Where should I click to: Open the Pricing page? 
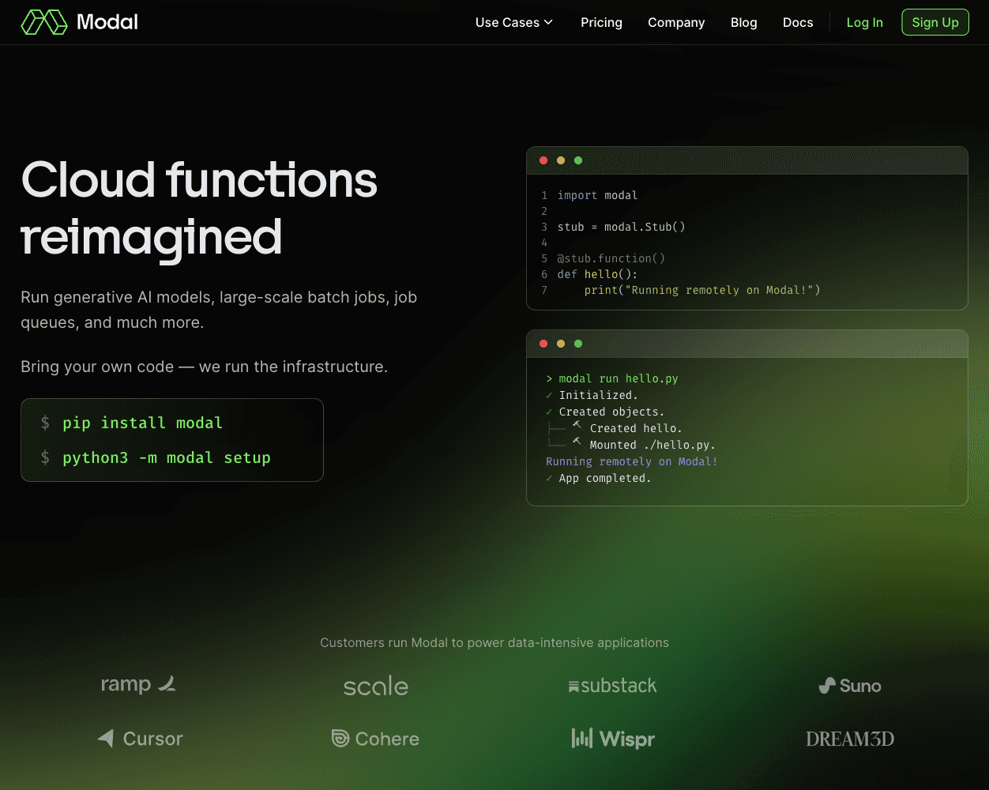601,22
